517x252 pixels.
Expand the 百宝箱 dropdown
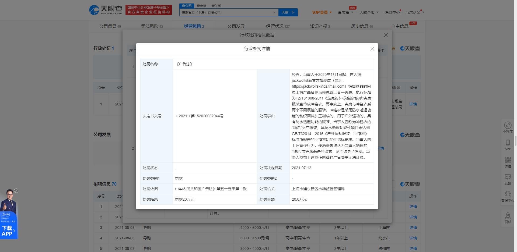(345, 12)
